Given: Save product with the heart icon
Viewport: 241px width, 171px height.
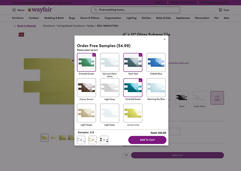Looking at the screenshot, I should tap(126, 155).
